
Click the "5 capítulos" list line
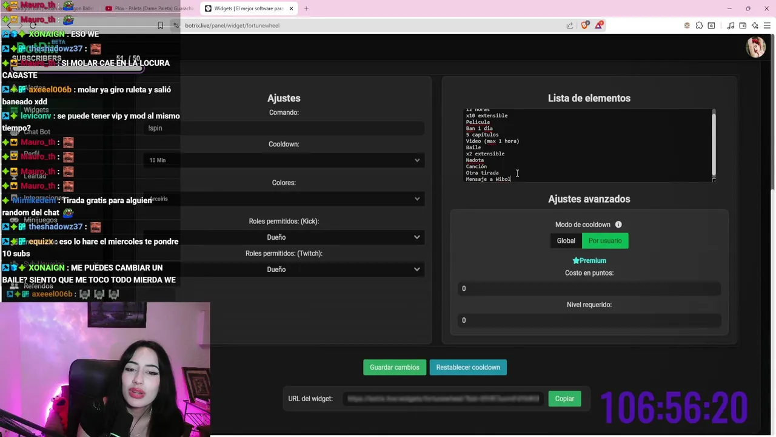(482, 135)
